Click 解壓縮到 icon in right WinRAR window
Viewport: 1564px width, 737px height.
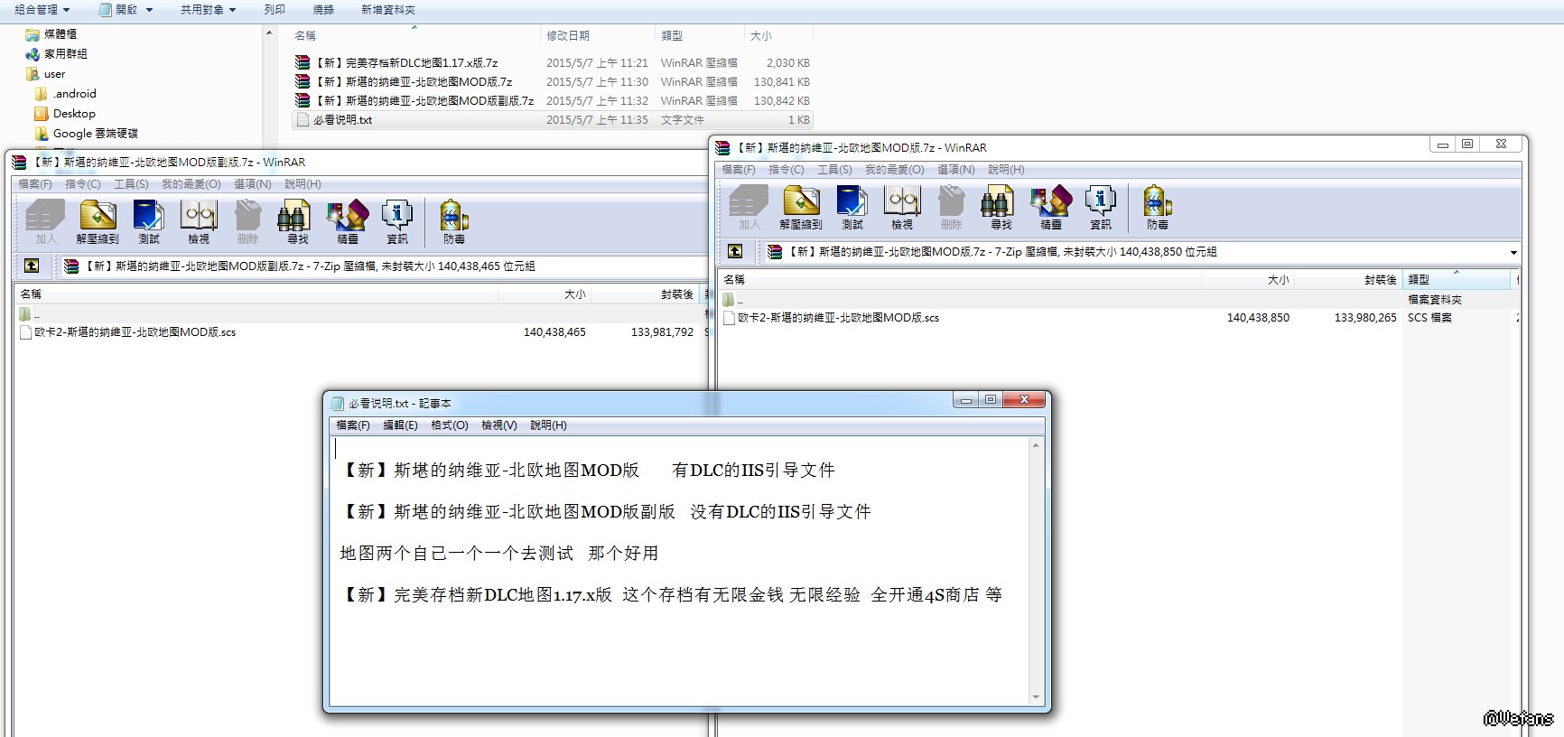[801, 208]
